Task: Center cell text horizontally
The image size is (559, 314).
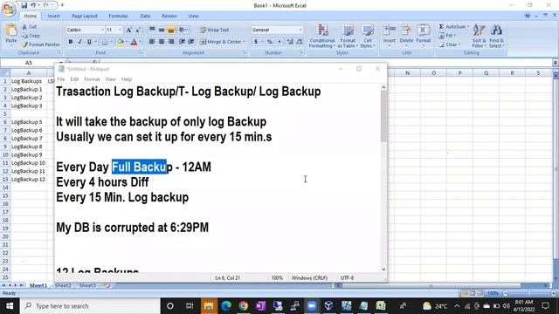Action: pos(162,42)
